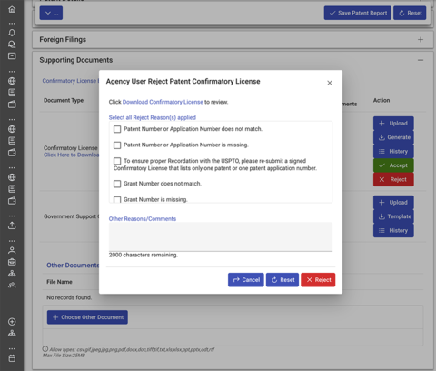The height and width of the screenshot is (371, 436).
Task: Click the 'Document Type' column header
Action: click(64, 100)
